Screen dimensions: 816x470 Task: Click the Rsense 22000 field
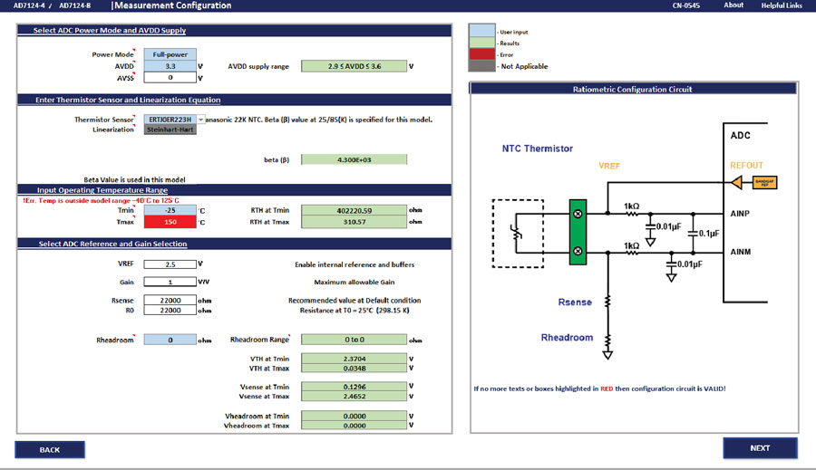pos(170,300)
